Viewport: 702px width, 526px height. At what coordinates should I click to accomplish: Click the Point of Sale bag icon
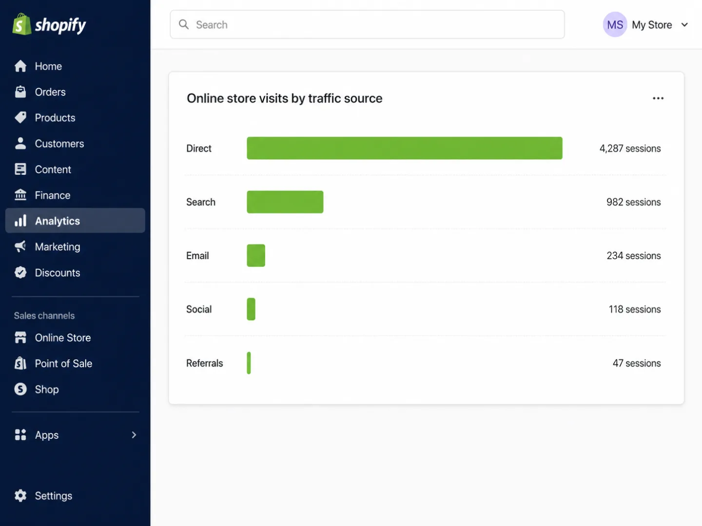pos(20,363)
